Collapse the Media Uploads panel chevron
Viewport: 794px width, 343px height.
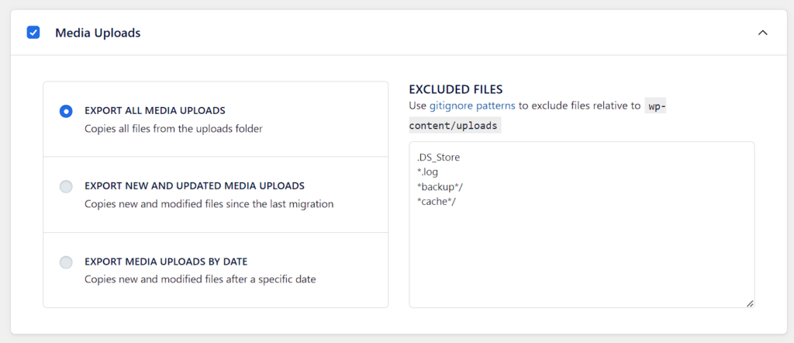click(763, 33)
